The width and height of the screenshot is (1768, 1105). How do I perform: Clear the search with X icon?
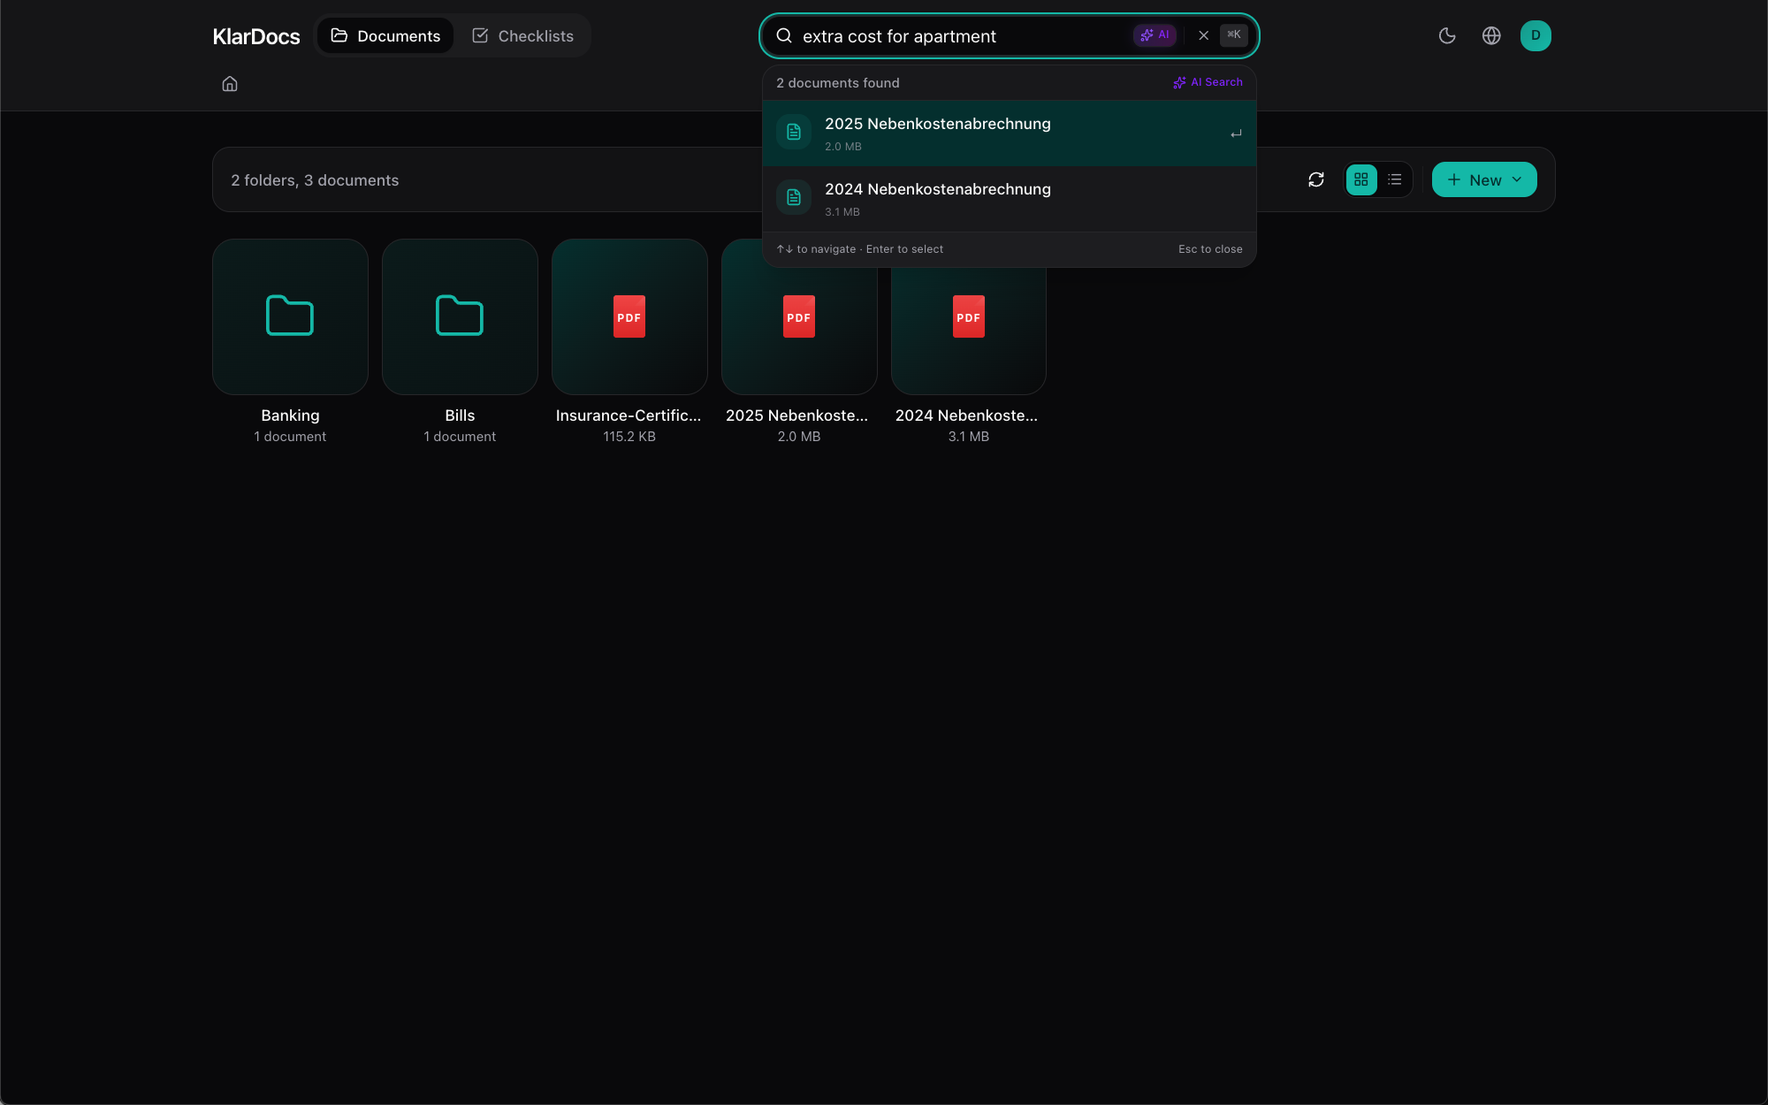coord(1203,36)
